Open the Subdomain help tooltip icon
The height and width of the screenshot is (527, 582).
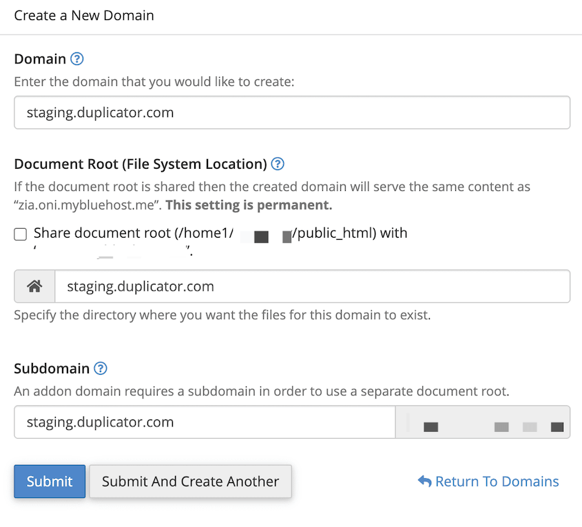click(101, 369)
